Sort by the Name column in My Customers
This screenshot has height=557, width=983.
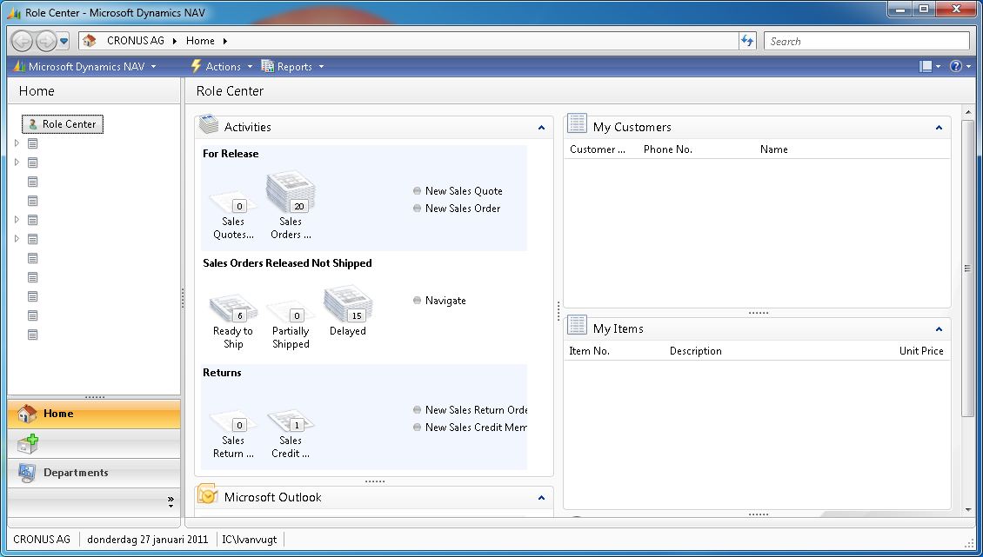coord(773,149)
